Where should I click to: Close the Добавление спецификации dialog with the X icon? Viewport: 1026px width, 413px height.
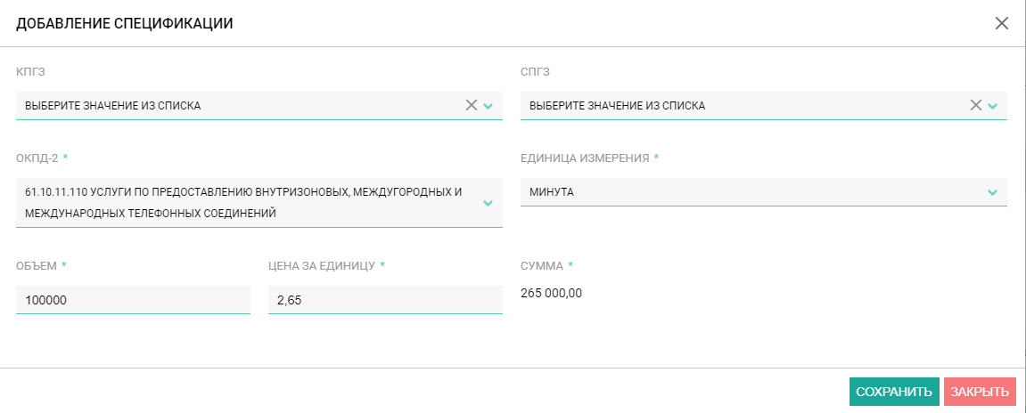tap(1002, 23)
